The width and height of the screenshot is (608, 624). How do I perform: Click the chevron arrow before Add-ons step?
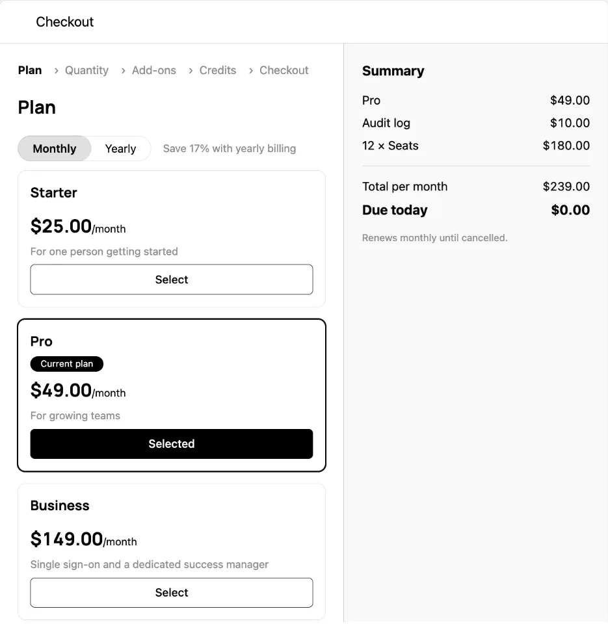[x=123, y=71]
